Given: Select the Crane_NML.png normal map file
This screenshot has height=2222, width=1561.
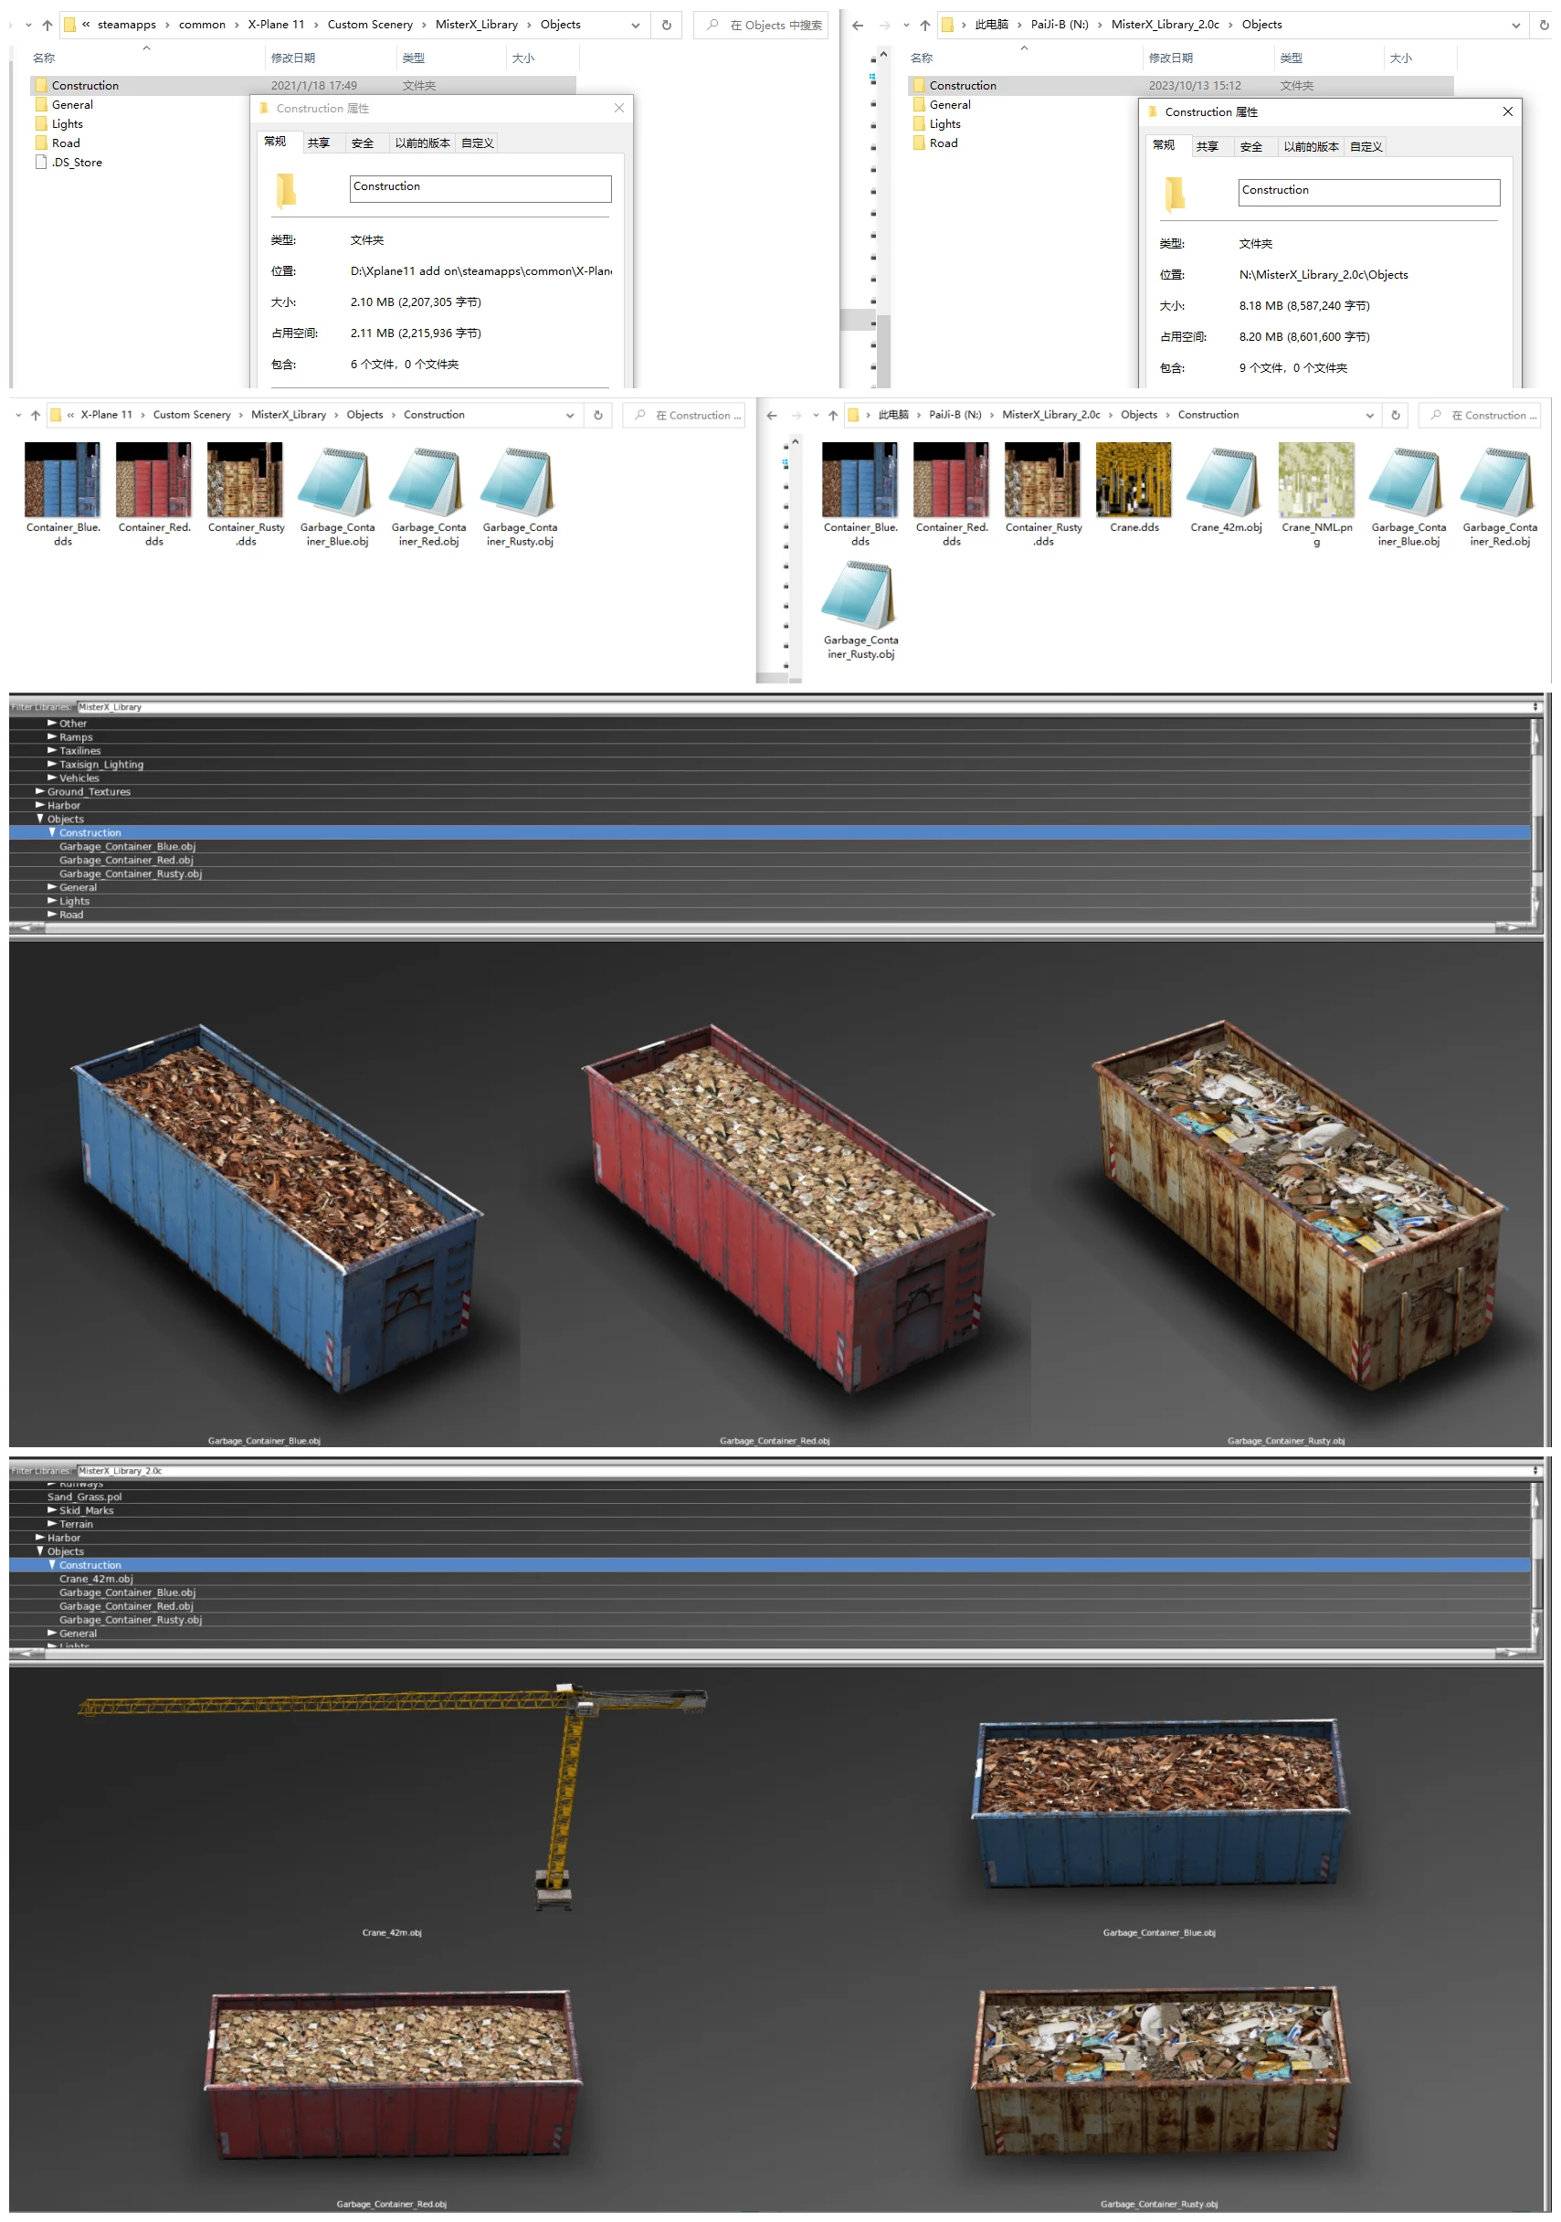Looking at the screenshot, I should tap(1315, 481).
